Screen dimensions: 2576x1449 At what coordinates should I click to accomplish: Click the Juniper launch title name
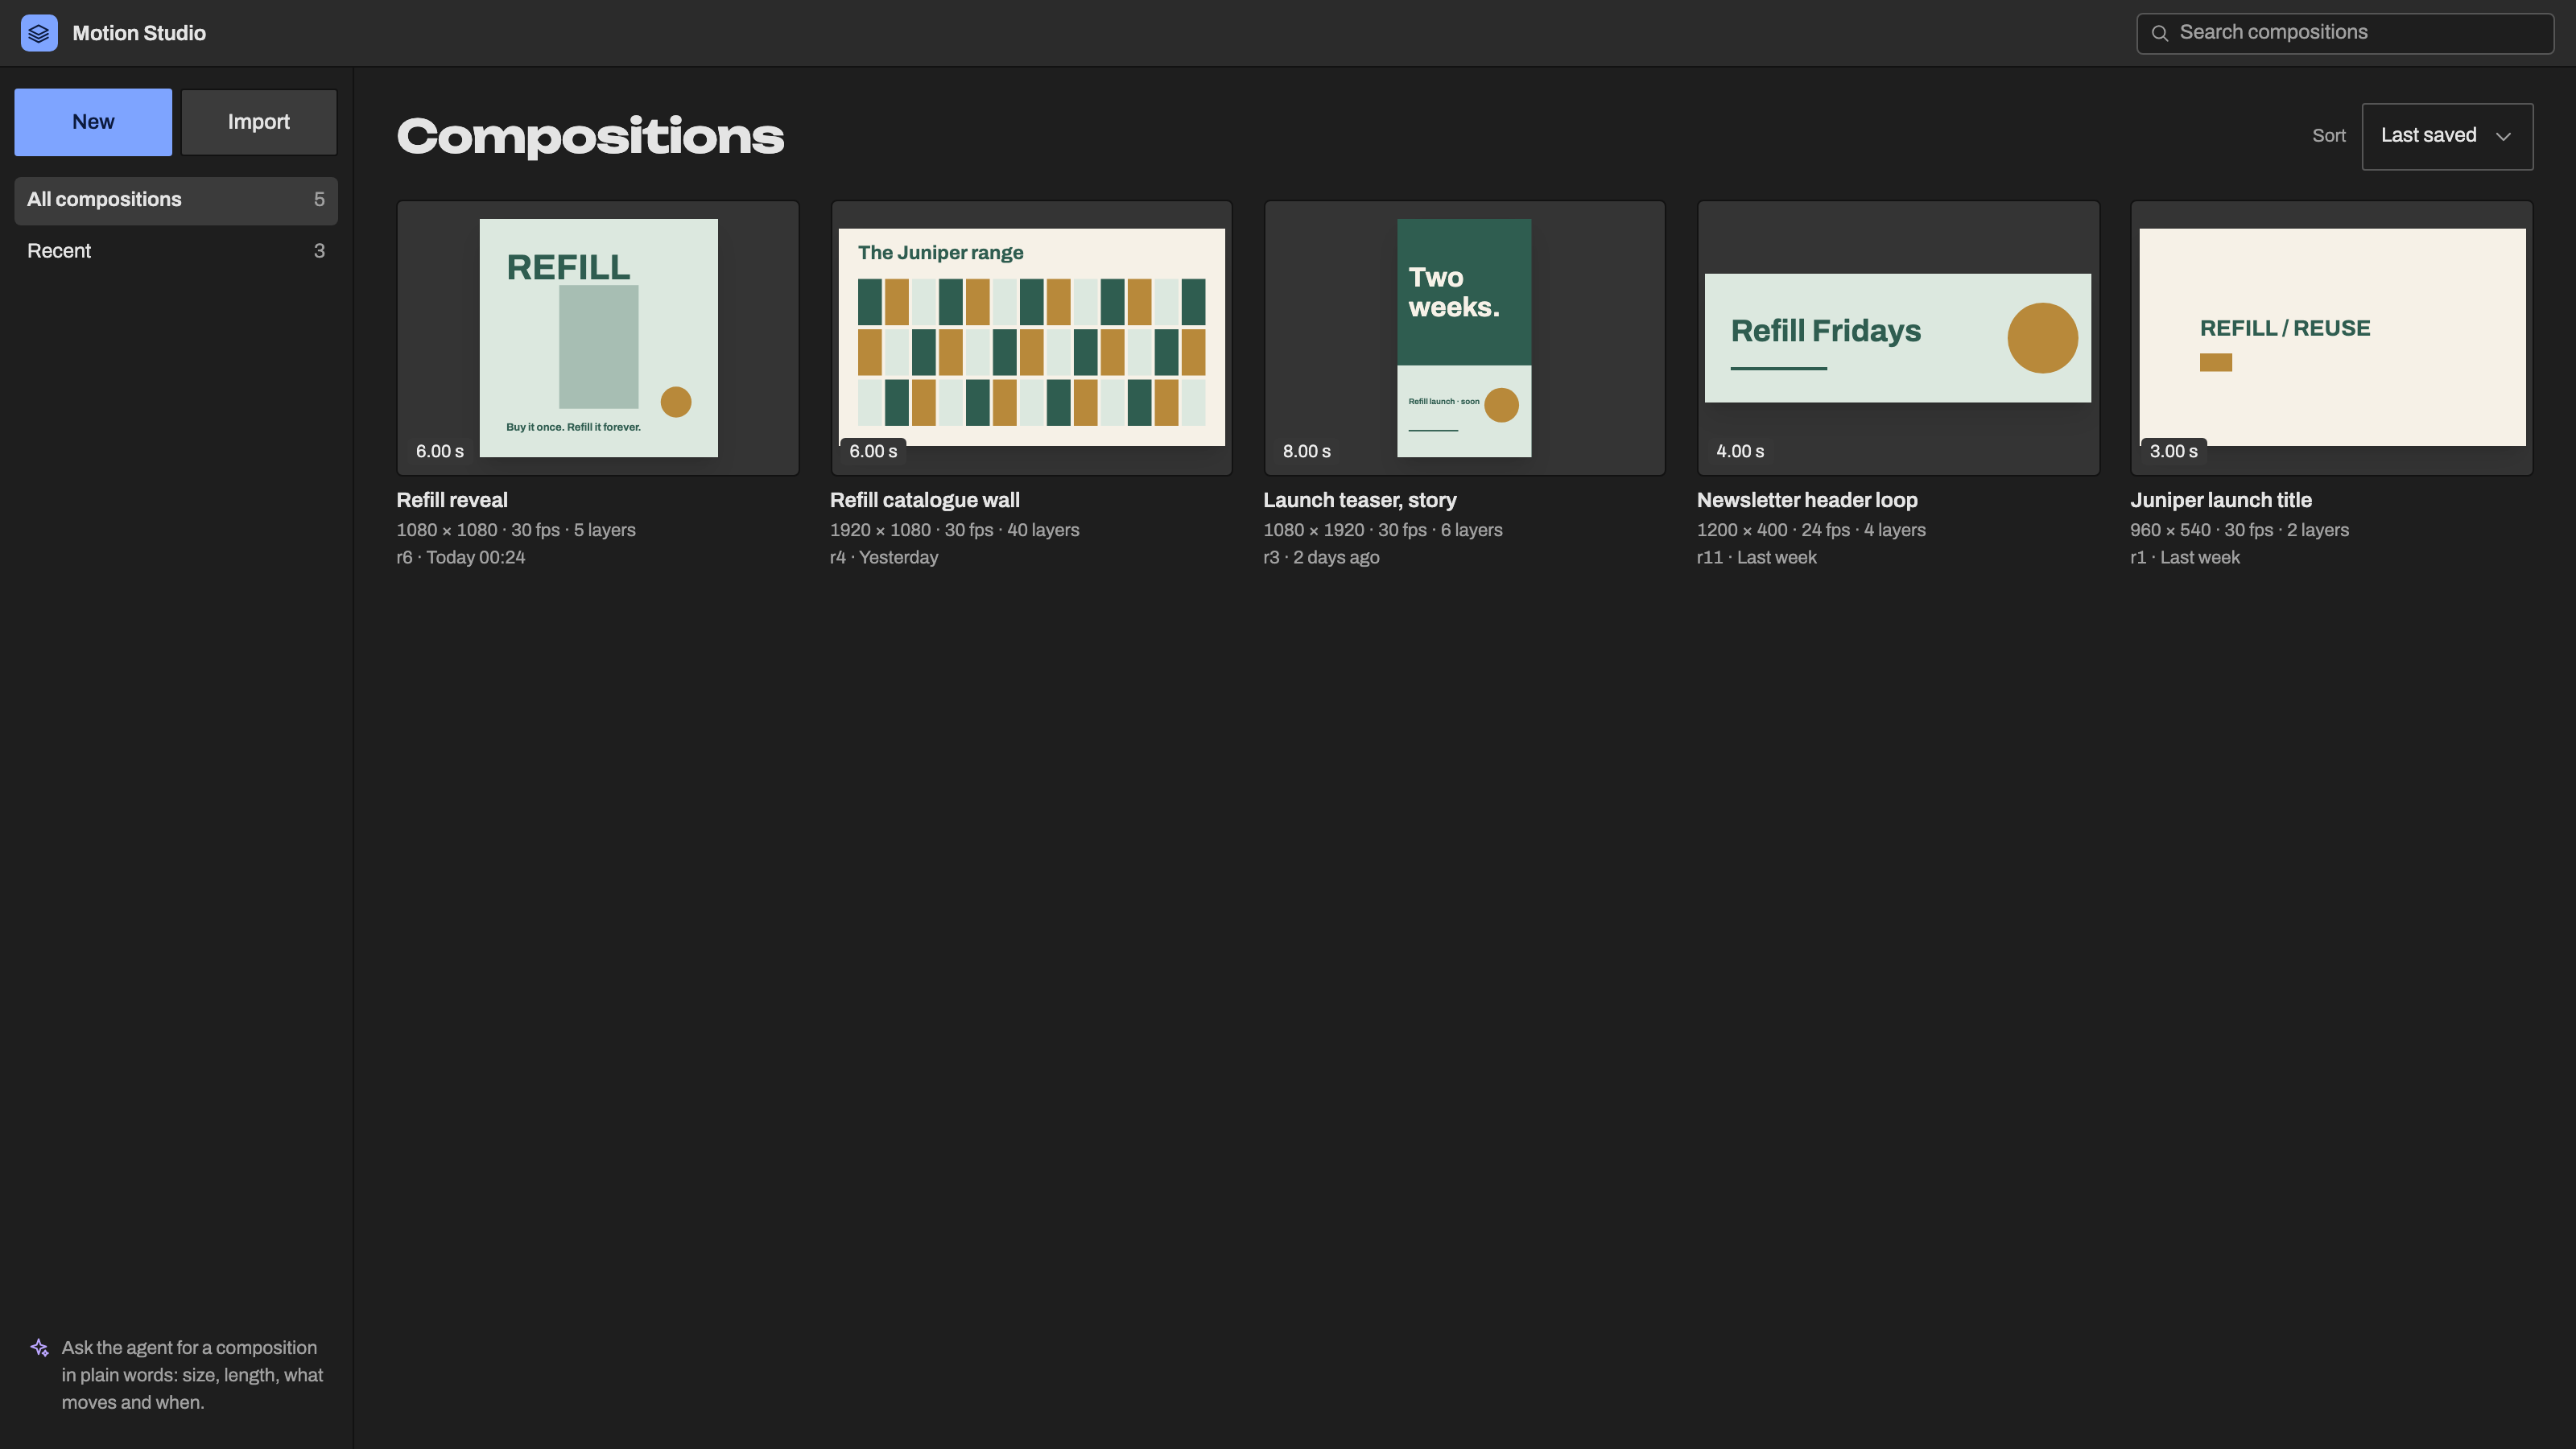point(2221,500)
